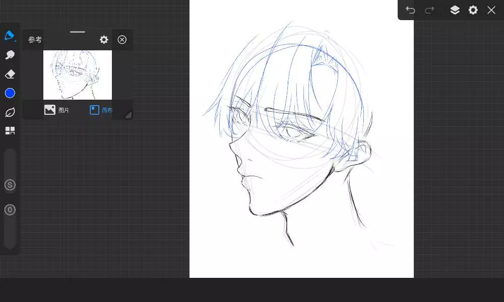Click the reference panel top drag handle bar
This screenshot has width=504, height=302.
point(78,32)
